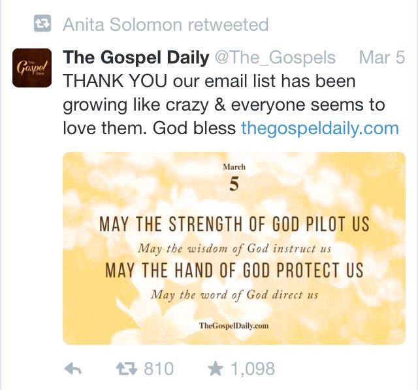Click the TheGospelDaily.com watermark in the image

234,326
